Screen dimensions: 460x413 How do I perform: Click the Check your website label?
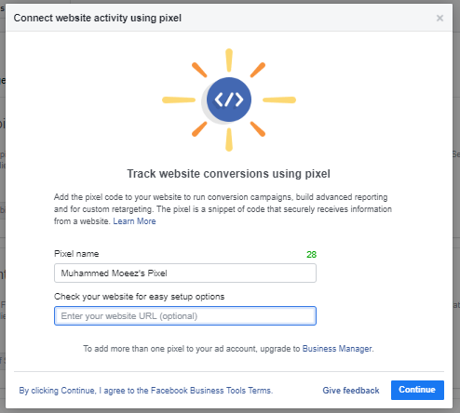tap(139, 297)
